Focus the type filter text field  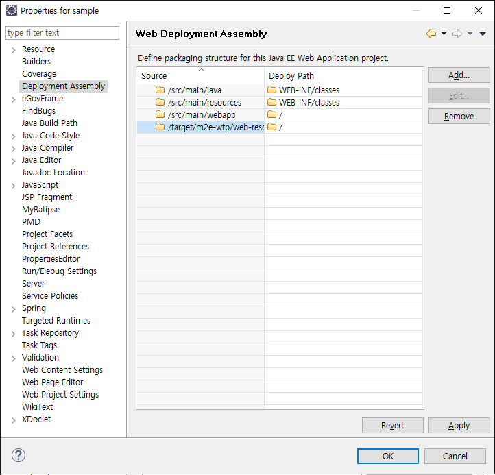[62, 33]
